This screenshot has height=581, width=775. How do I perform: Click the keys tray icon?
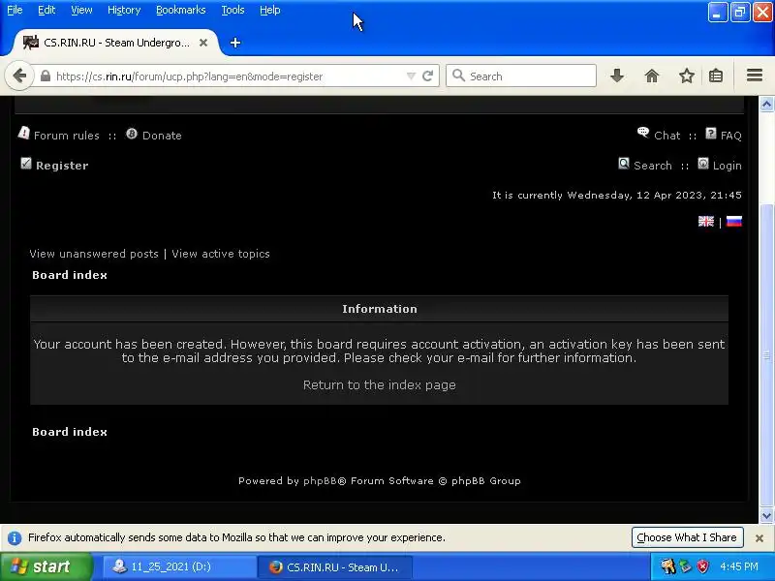(667, 566)
